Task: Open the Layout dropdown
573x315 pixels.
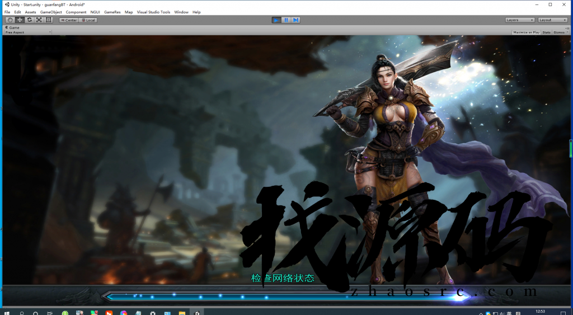Action: point(552,20)
